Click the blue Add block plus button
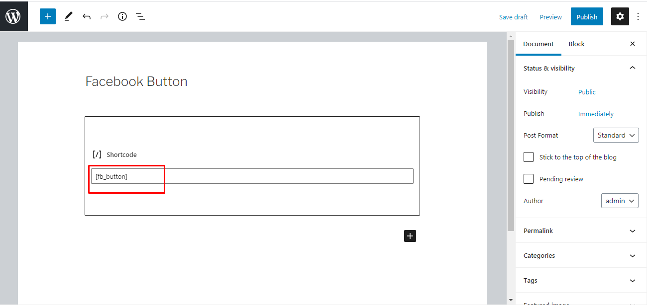Screen dimensions: 647x306 pyautogui.click(x=48, y=16)
